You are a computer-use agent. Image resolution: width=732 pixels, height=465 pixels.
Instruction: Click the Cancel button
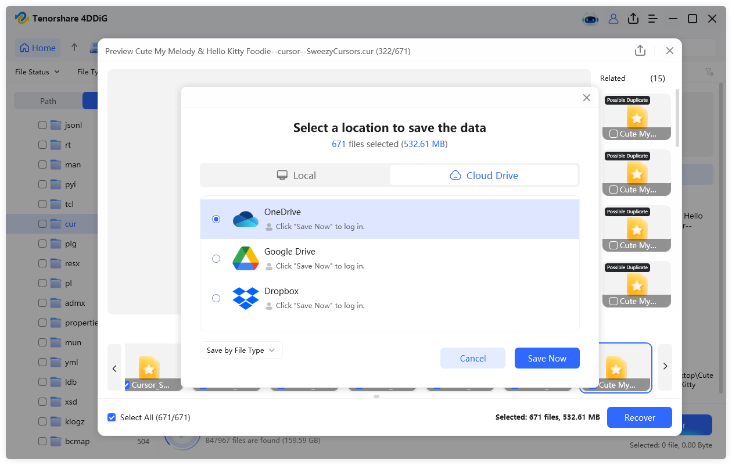(x=473, y=358)
